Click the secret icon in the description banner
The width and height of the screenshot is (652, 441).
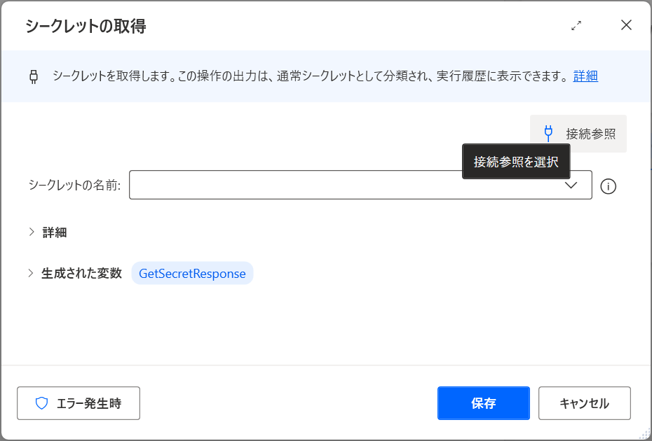[x=33, y=76]
